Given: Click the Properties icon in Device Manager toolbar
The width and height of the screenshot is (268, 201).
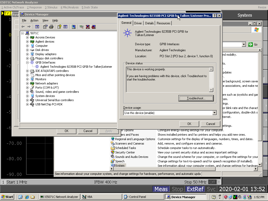Looking at the screenshot, I should pos(45,27).
